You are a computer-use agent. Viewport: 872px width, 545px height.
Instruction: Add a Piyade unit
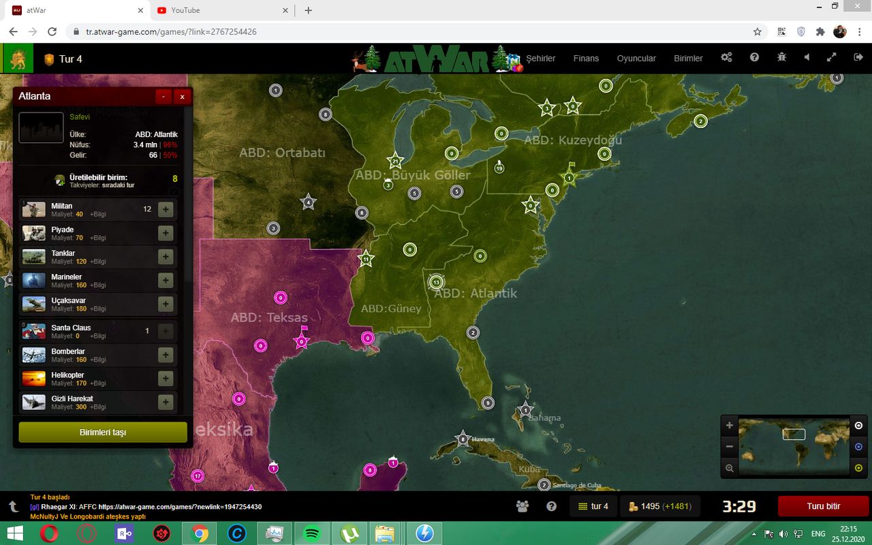tap(165, 233)
